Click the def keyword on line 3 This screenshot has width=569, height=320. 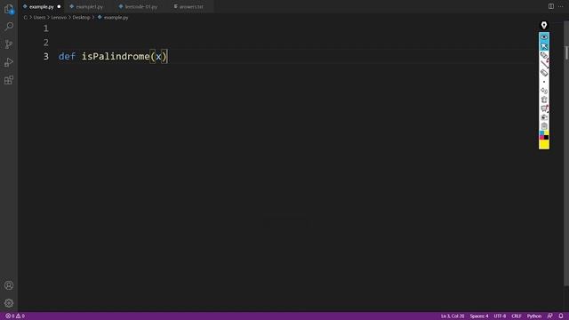click(x=67, y=56)
